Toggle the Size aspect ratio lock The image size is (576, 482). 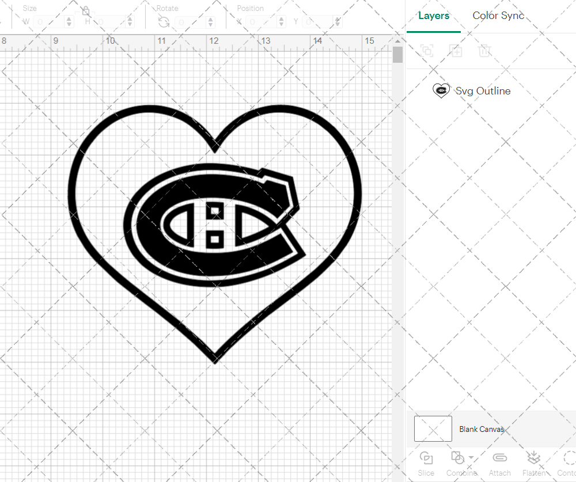pos(85,10)
